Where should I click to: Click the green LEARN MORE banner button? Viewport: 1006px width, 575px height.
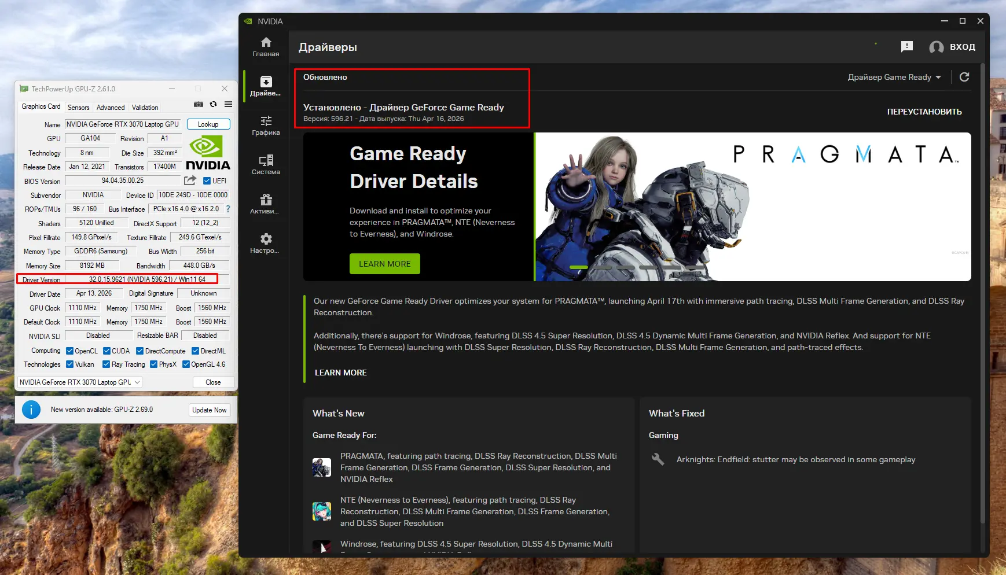tap(385, 264)
